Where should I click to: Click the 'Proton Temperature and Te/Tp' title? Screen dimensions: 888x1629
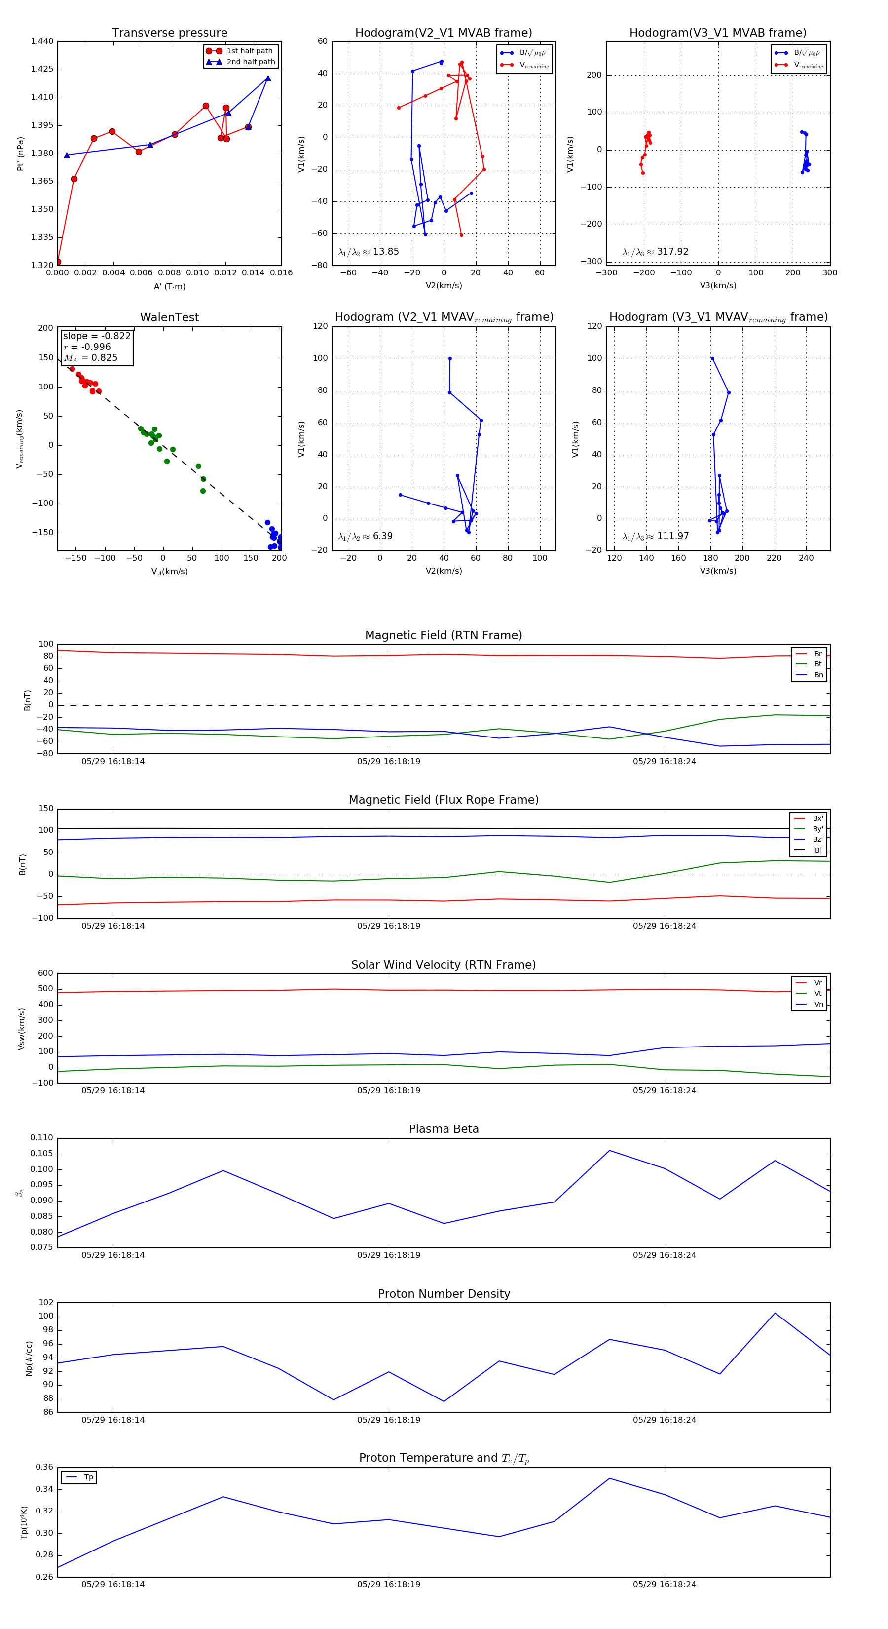click(444, 1458)
